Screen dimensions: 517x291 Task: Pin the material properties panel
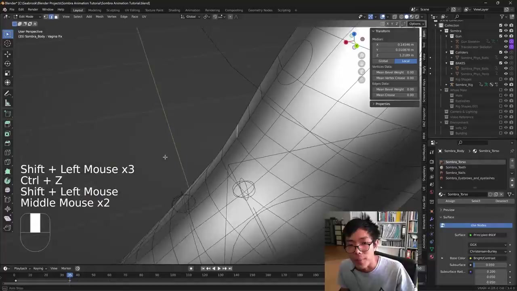pyautogui.click(x=512, y=151)
